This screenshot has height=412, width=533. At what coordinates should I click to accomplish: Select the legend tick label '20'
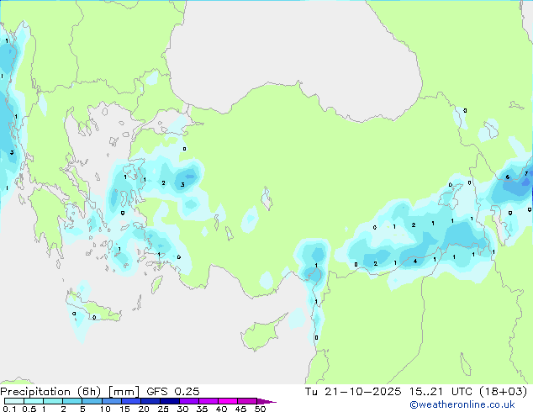[x=144, y=409]
